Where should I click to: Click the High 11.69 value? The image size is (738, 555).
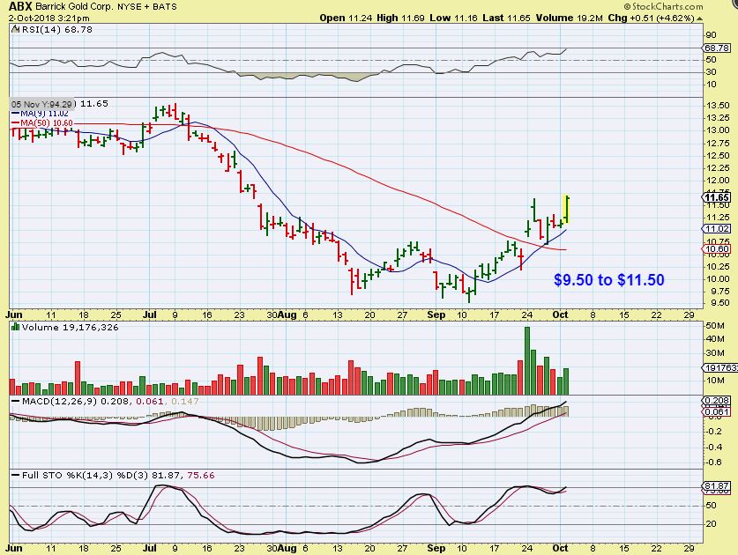tap(400, 18)
